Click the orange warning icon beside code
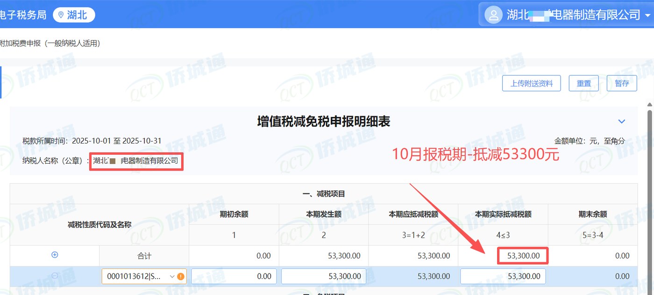This screenshot has width=654, height=295. coord(181,276)
